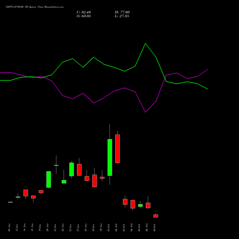Select the red 03 Feb candlestick

tap(125, 202)
